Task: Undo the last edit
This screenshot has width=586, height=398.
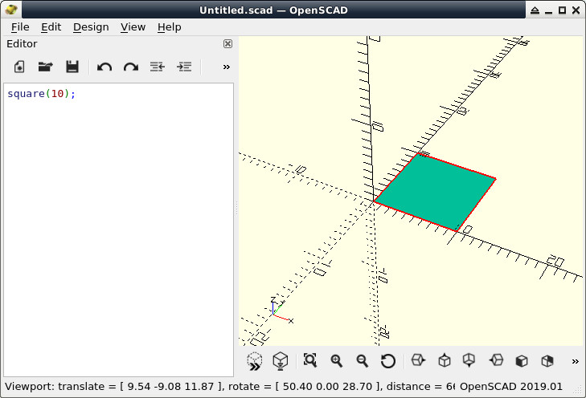Action: (104, 67)
